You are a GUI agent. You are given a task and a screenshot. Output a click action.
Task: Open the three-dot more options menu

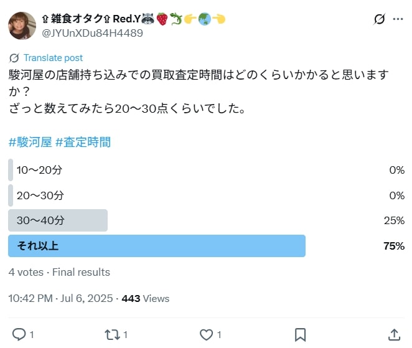(398, 19)
